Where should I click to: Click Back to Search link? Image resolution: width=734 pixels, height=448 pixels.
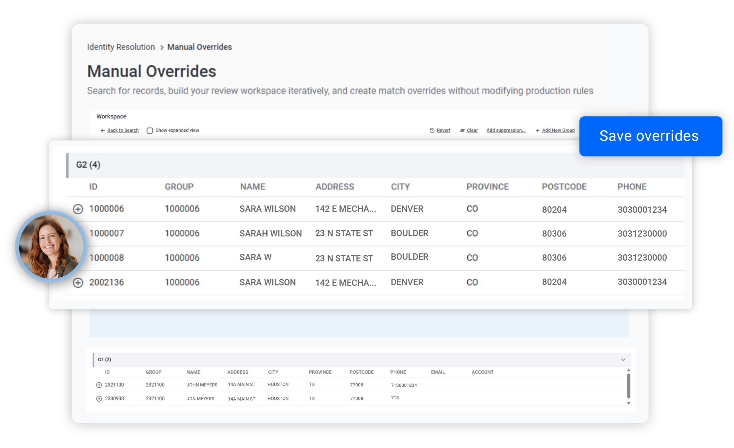(x=123, y=130)
